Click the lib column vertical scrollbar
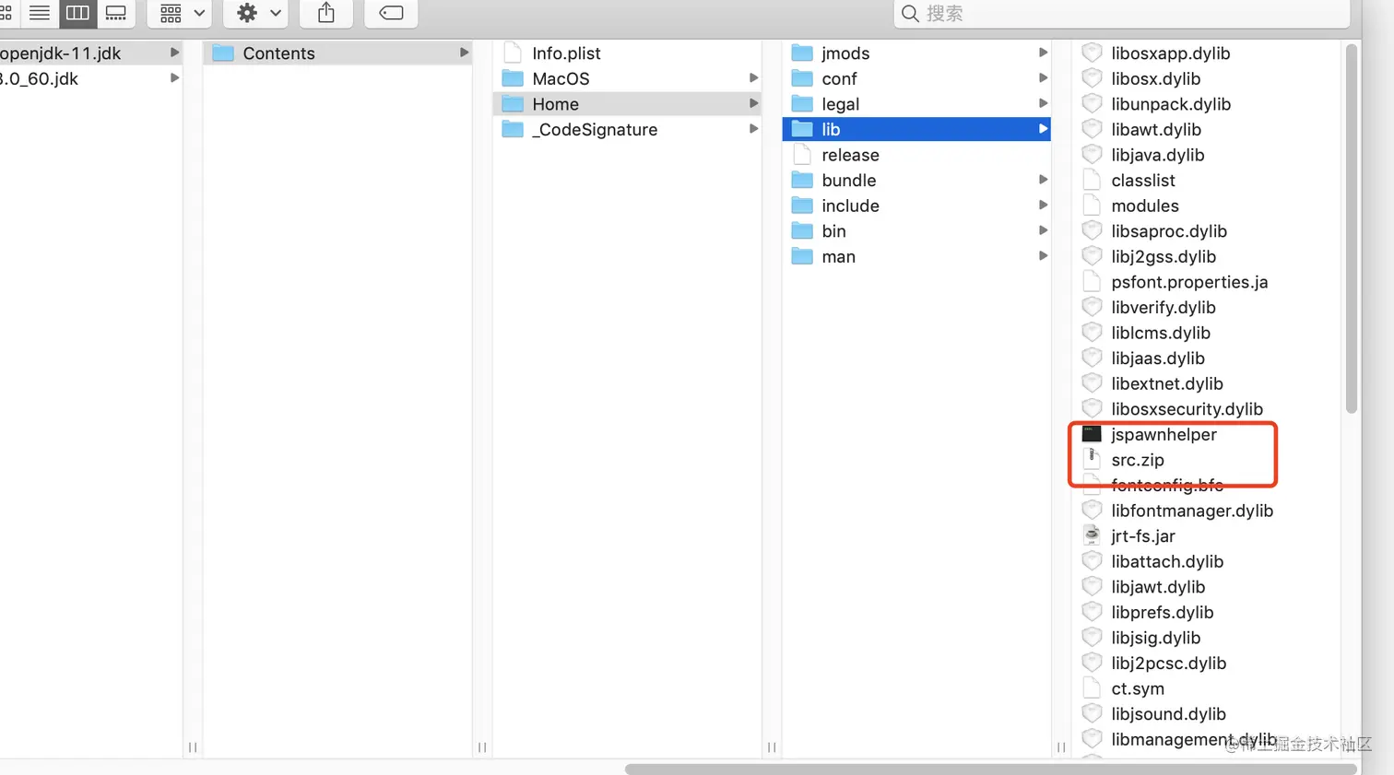This screenshot has width=1394, height=775. [1352, 229]
